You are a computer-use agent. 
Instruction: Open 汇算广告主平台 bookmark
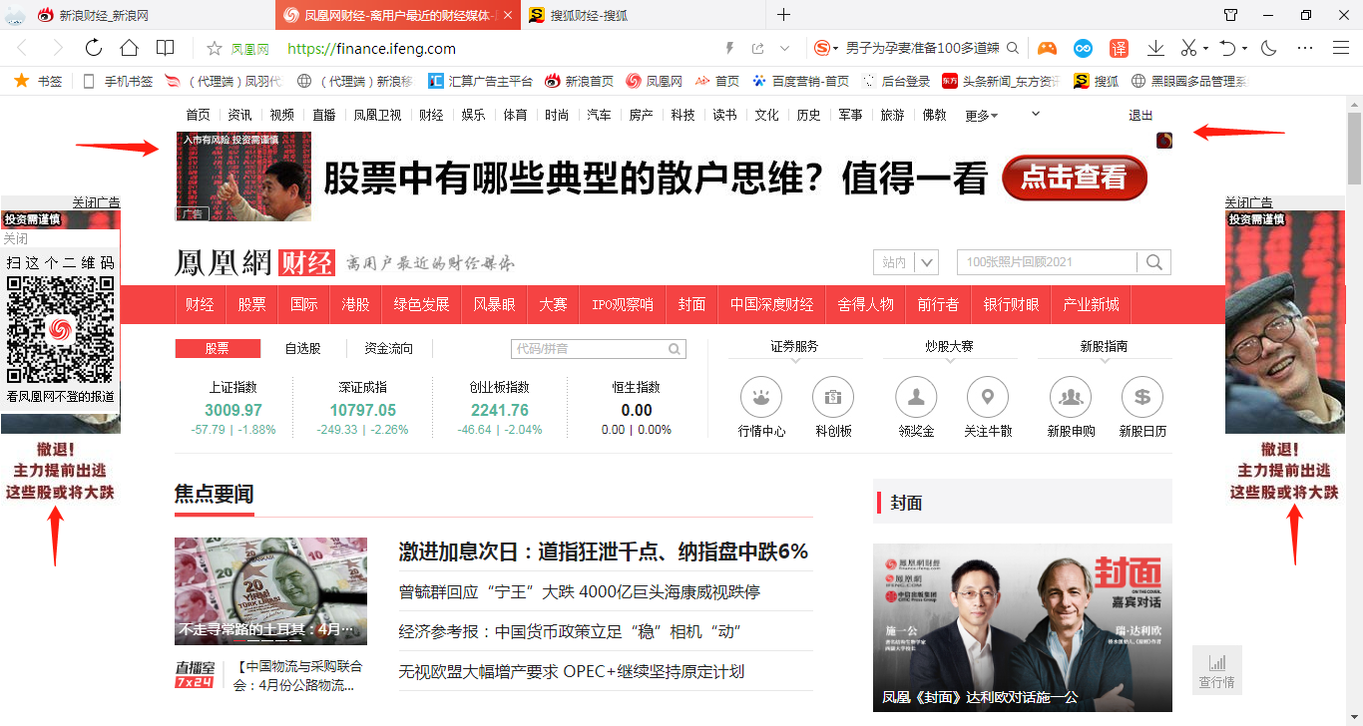click(x=480, y=81)
